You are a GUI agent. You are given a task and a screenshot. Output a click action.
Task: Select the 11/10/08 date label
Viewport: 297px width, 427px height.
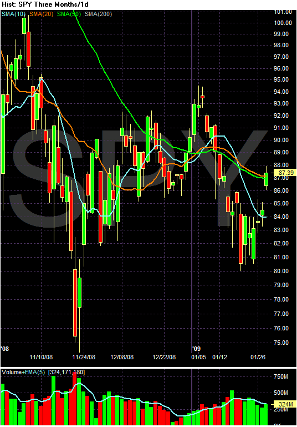tap(41, 357)
